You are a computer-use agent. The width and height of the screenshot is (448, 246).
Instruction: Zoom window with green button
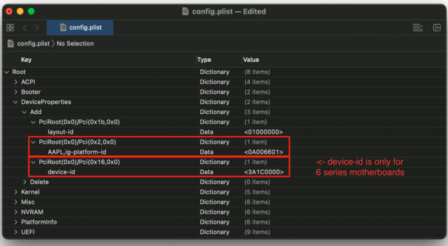[x=31, y=11]
